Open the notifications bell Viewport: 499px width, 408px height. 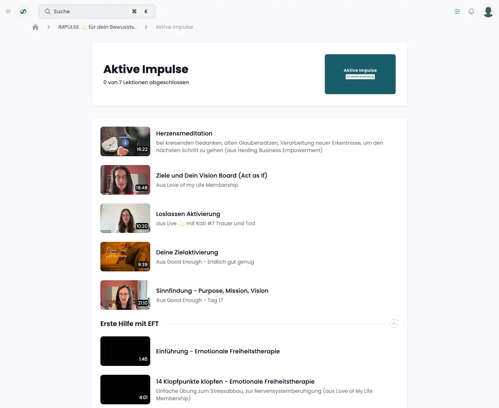tap(471, 11)
